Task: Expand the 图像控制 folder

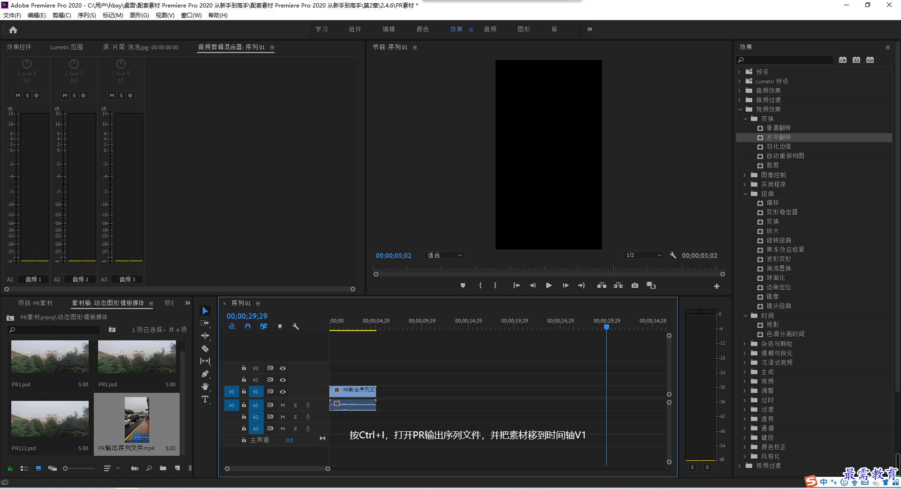Action: tap(745, 175)
